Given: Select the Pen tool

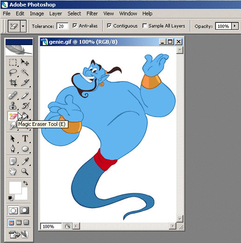Looking at the screenshot, I should (13, 149).
